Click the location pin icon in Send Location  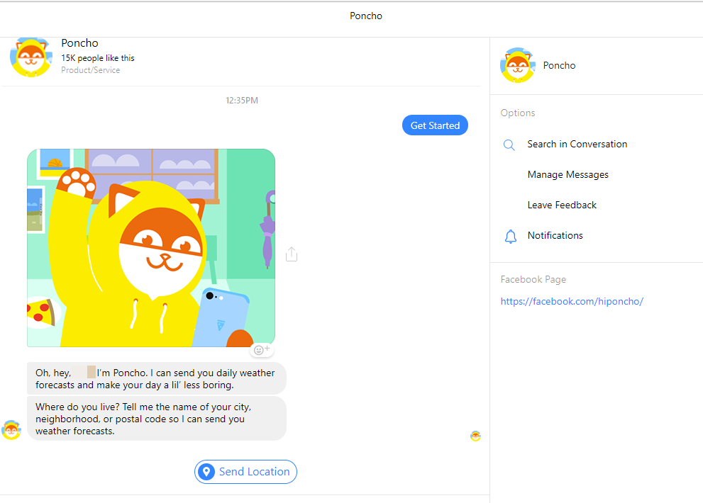tap(206, 472)
